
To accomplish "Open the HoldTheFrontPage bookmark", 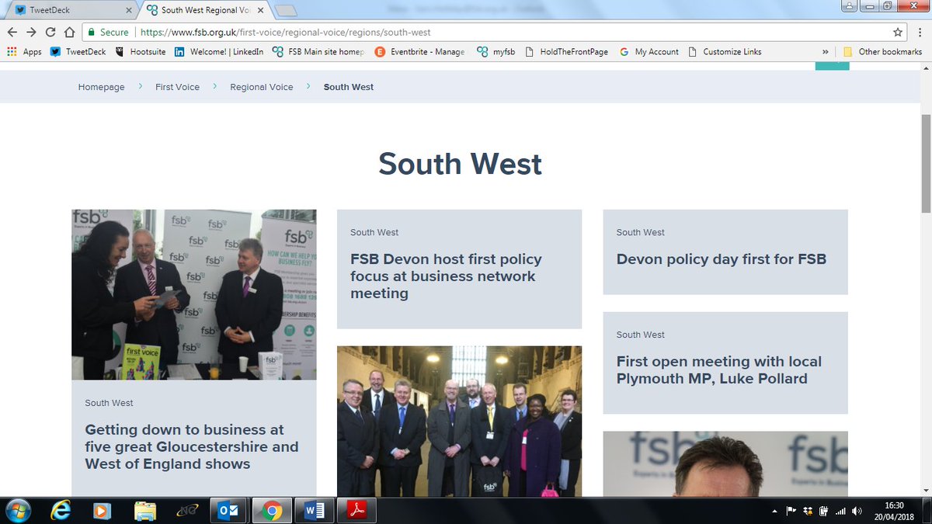I will click(566, 52).
